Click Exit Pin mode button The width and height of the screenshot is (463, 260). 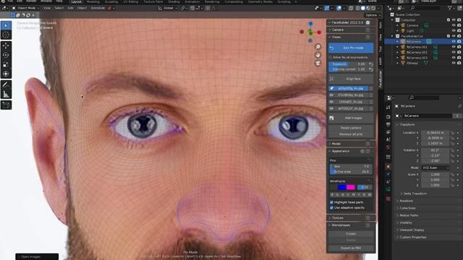351,48
